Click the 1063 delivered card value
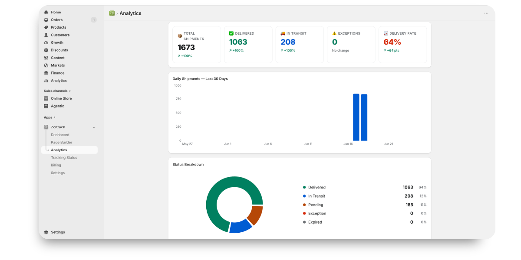521x260 pixels. coord(238,42)
